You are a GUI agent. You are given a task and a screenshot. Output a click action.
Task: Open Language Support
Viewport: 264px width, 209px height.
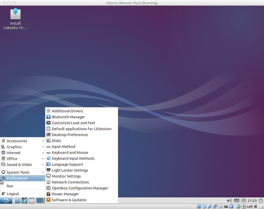[81, 164]
